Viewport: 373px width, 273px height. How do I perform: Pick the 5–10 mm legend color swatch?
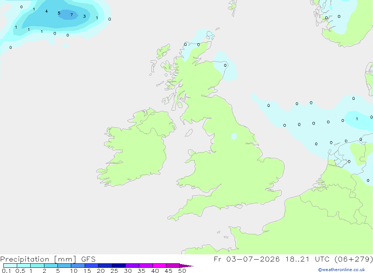tap(64, 266)
